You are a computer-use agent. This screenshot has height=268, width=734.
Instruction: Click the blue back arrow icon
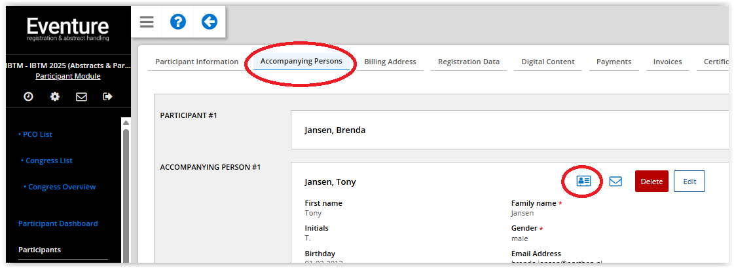(209, 22)
